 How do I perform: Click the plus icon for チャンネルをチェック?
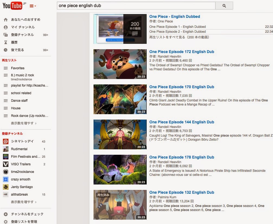(6, 214)
